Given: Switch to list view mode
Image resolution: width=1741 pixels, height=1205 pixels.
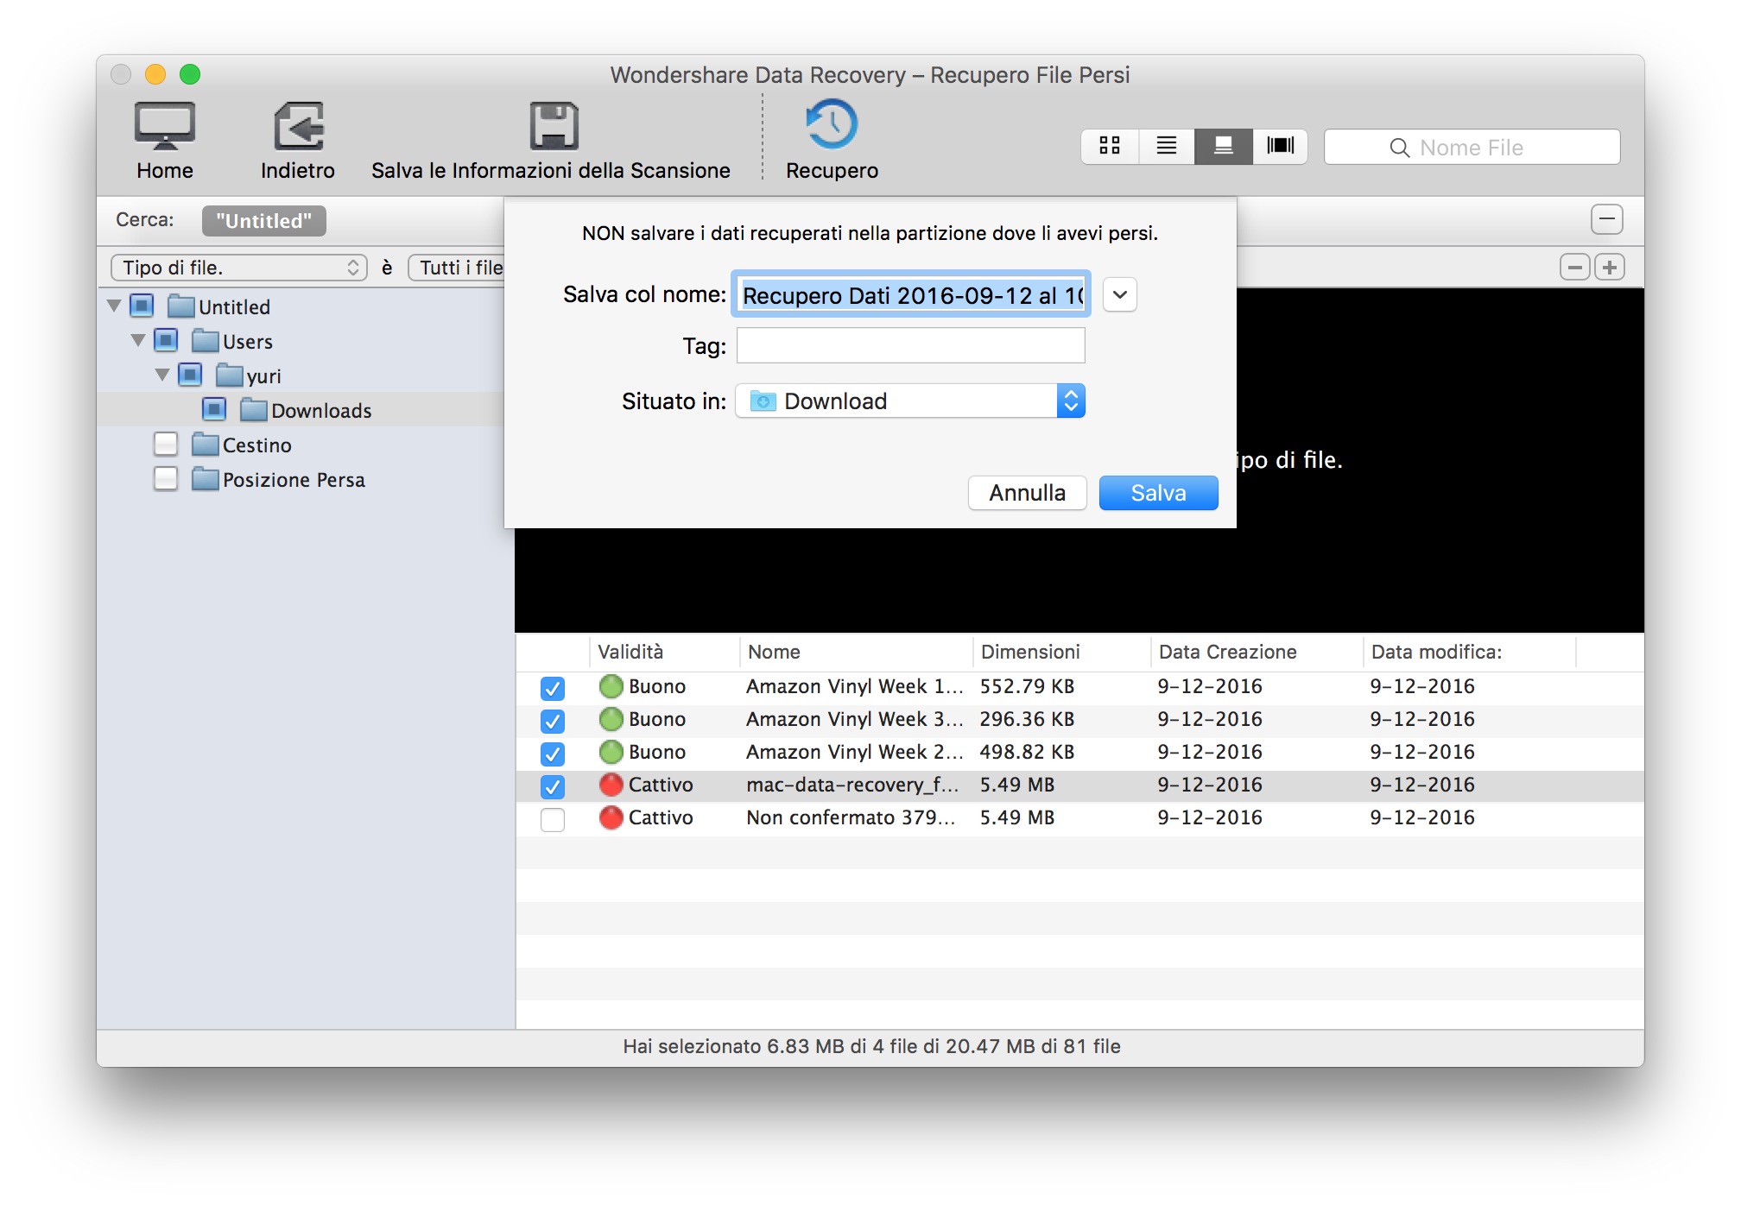Looking at the screenshot, I should 1167,146.
